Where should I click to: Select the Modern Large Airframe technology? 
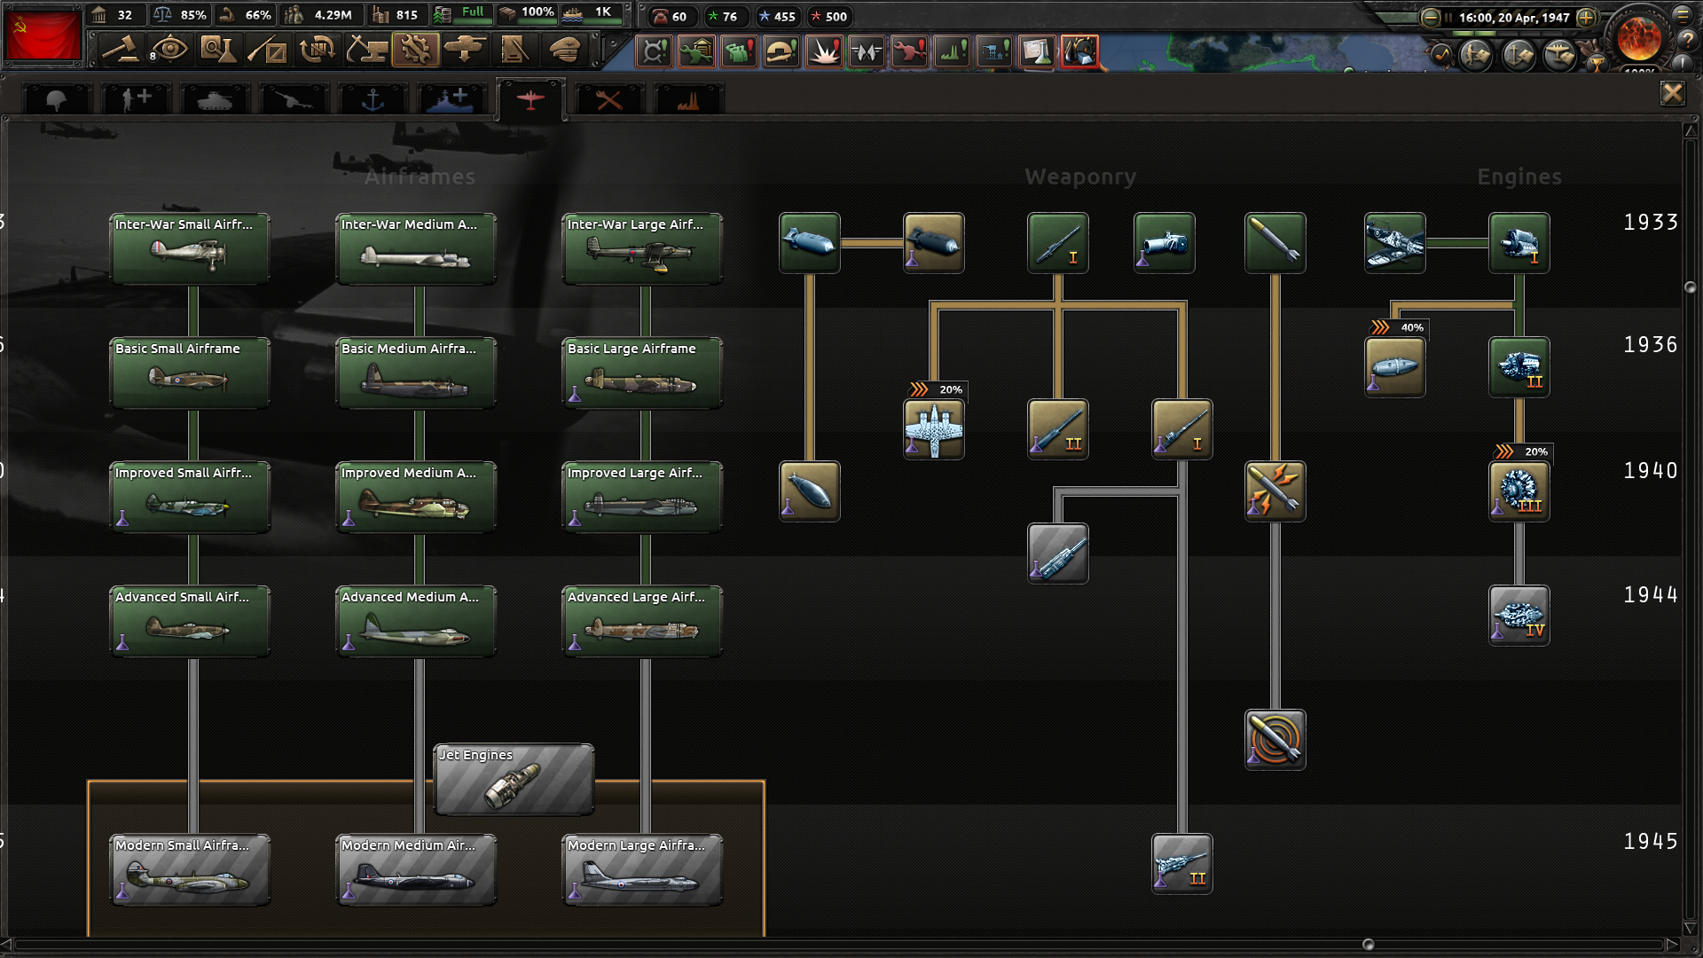[641, 869]
